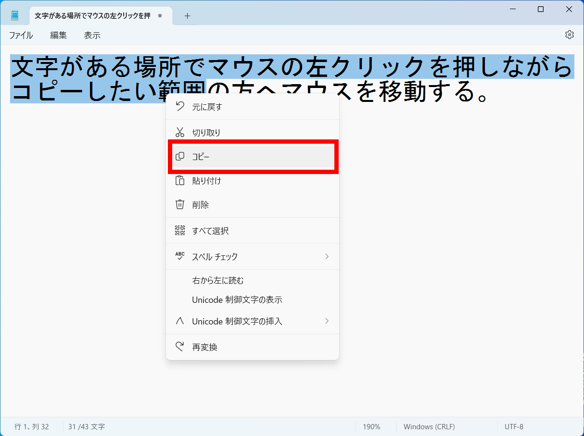The height and width of the screenshot is (436, 584).
Task: Click the Delete trash icon
Action: click(x=179, y=204)
